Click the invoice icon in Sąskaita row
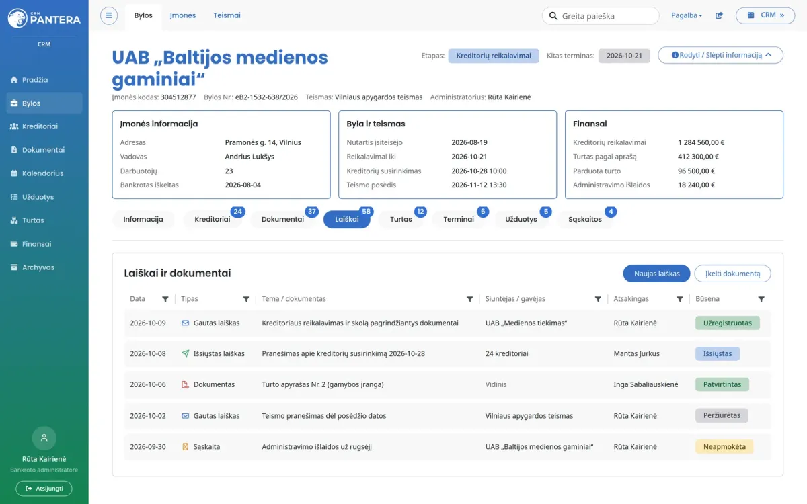 (x=186, y=447)
